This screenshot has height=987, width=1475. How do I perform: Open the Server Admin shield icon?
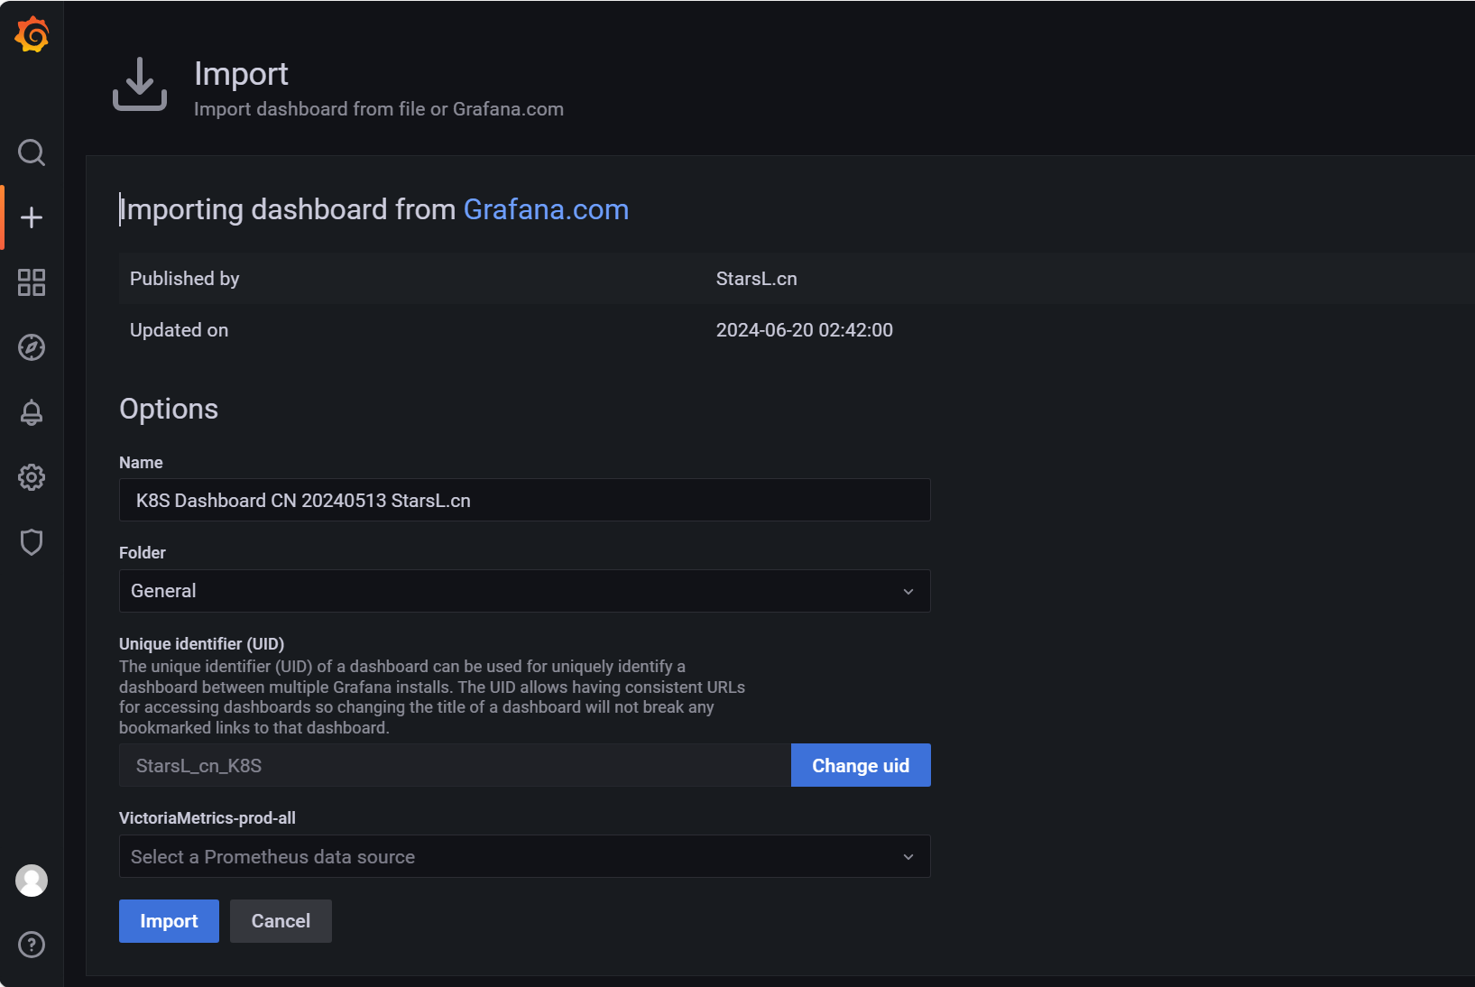point(32,542)
